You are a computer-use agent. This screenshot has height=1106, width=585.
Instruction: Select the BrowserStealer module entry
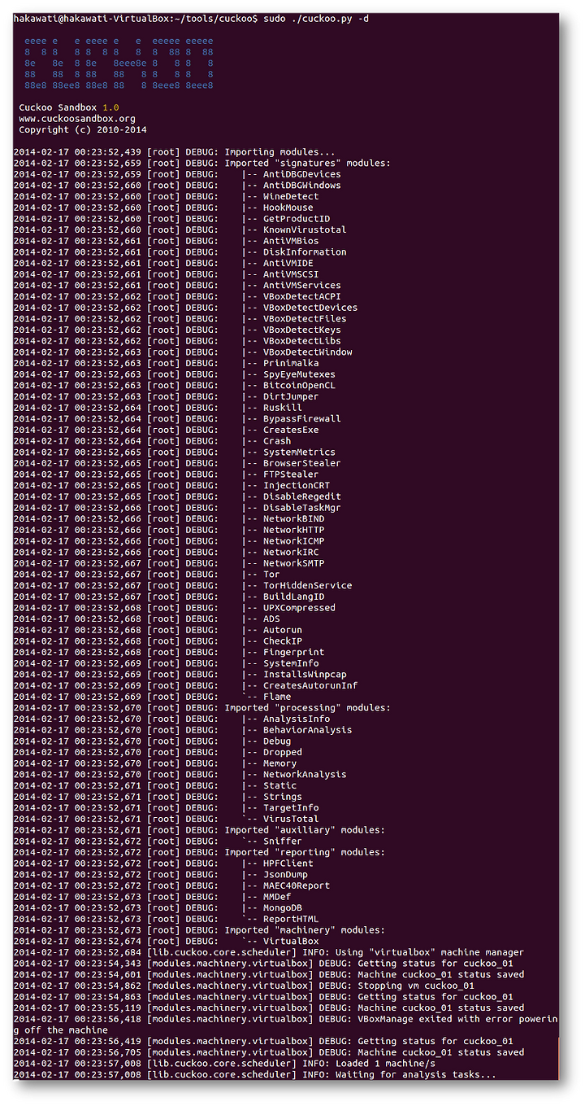tap(301, 463)
